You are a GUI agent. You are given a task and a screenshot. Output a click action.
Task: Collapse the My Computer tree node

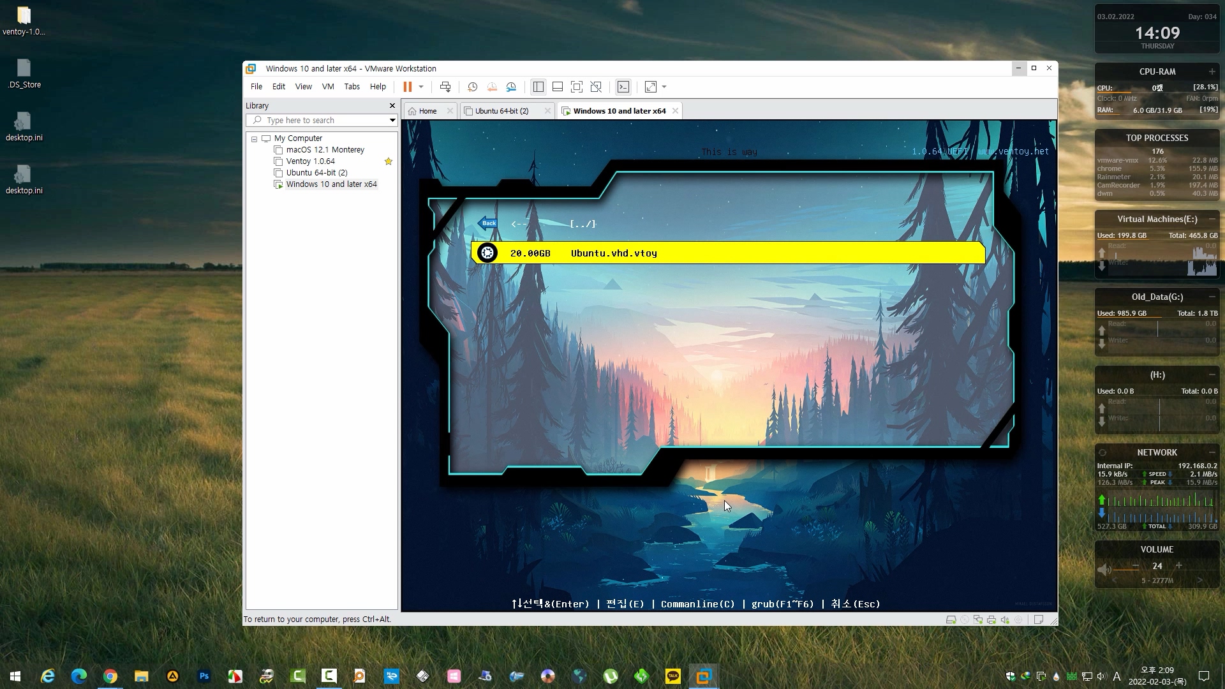(254, 138)
